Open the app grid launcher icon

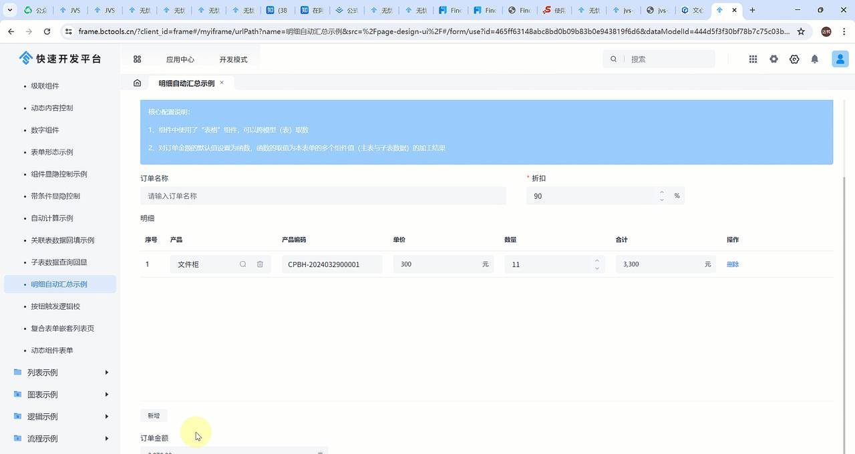pos(753,59)
